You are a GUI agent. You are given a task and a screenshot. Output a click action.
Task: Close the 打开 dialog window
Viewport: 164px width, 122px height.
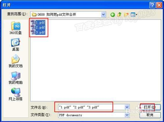tap(159, 5)
